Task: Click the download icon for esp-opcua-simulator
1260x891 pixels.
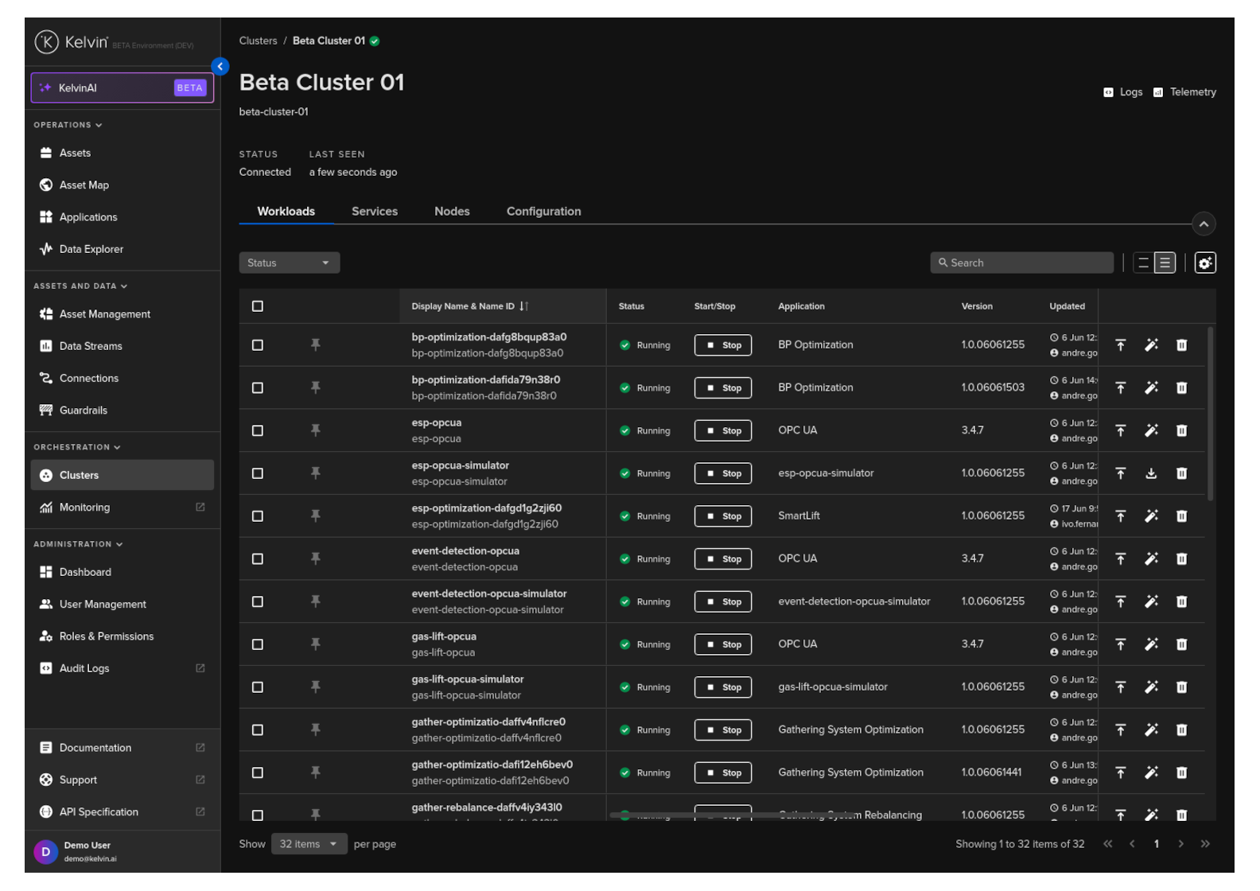Action: click(1150, 473)
